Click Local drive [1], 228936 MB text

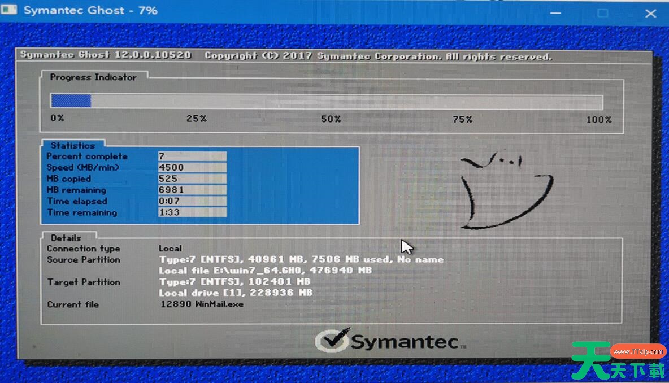tap(236, 293)
